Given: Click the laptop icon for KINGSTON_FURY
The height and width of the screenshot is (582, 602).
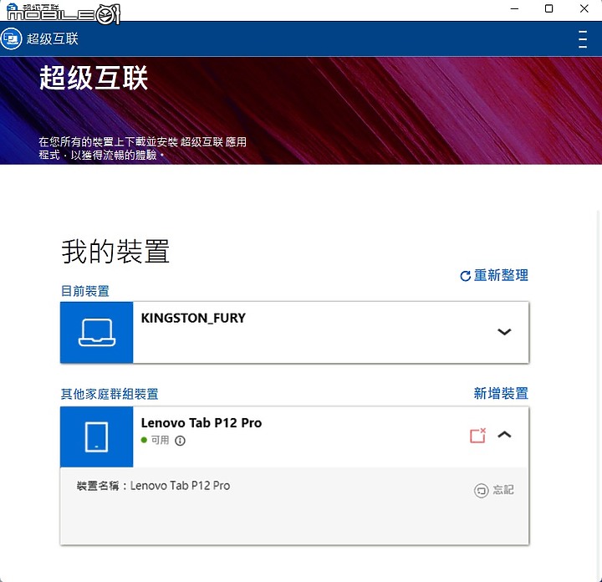Looking at the screenshot, I should (x=97, y=333).
